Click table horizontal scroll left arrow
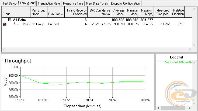Screen dimensions: 198x111 pos(4,50)
